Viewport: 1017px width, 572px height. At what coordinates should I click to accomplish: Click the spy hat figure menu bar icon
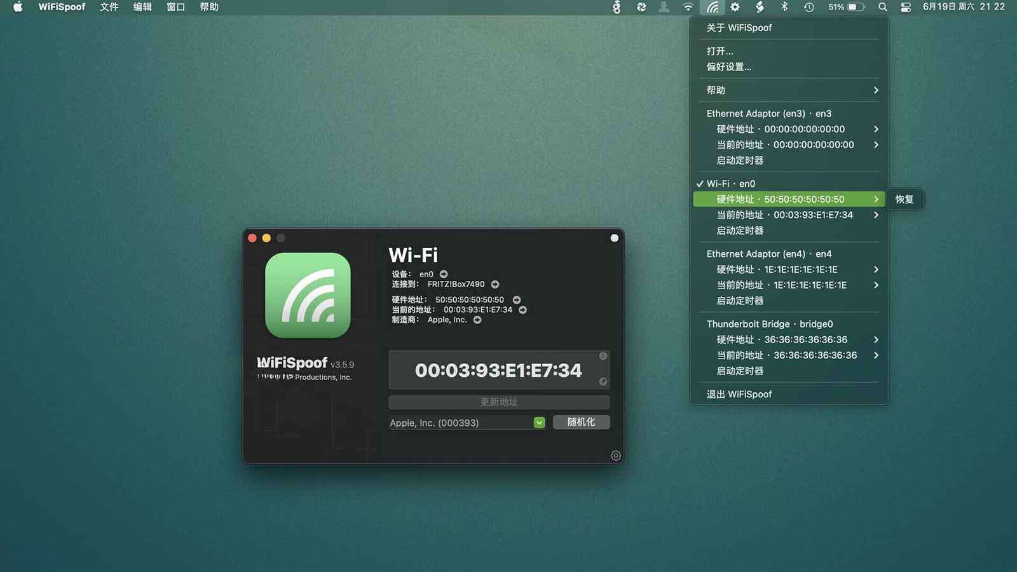[664, 7]
